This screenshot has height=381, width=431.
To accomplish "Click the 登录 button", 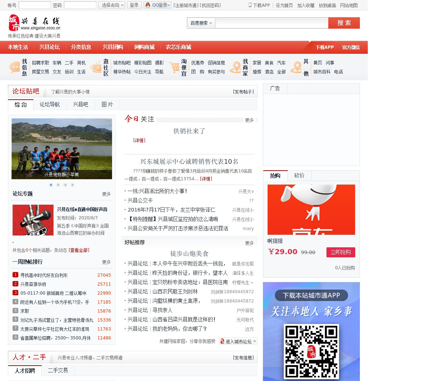I will pos(134,5).
